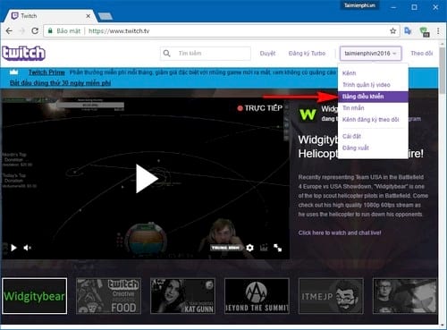This screenshot has width=447, height=330.
Task: Collapse the taimienphivn2016 user dropdown
Action: (x=370, y=54)
